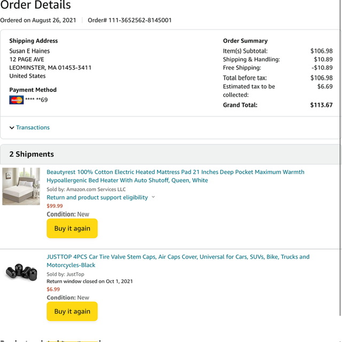Buy the Beautyrest mattress pad again

(72, 228)
